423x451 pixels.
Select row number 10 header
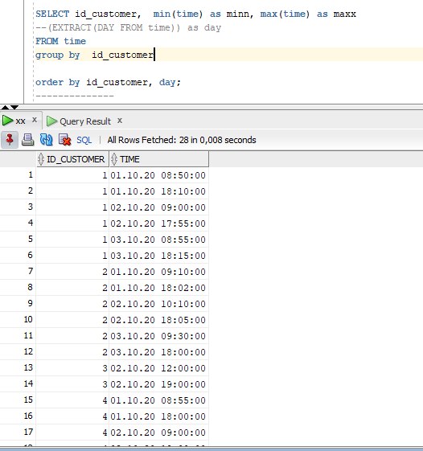[18, 319]
